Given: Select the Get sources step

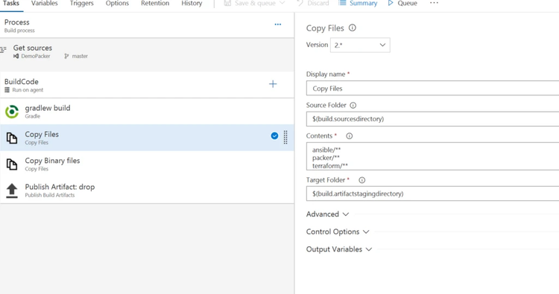Looking at the screenshot, I should 147,51.
